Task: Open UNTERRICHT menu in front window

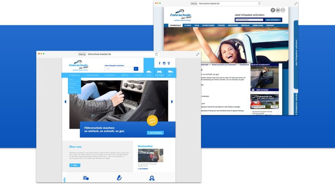Action: click(x=110, y=75)
